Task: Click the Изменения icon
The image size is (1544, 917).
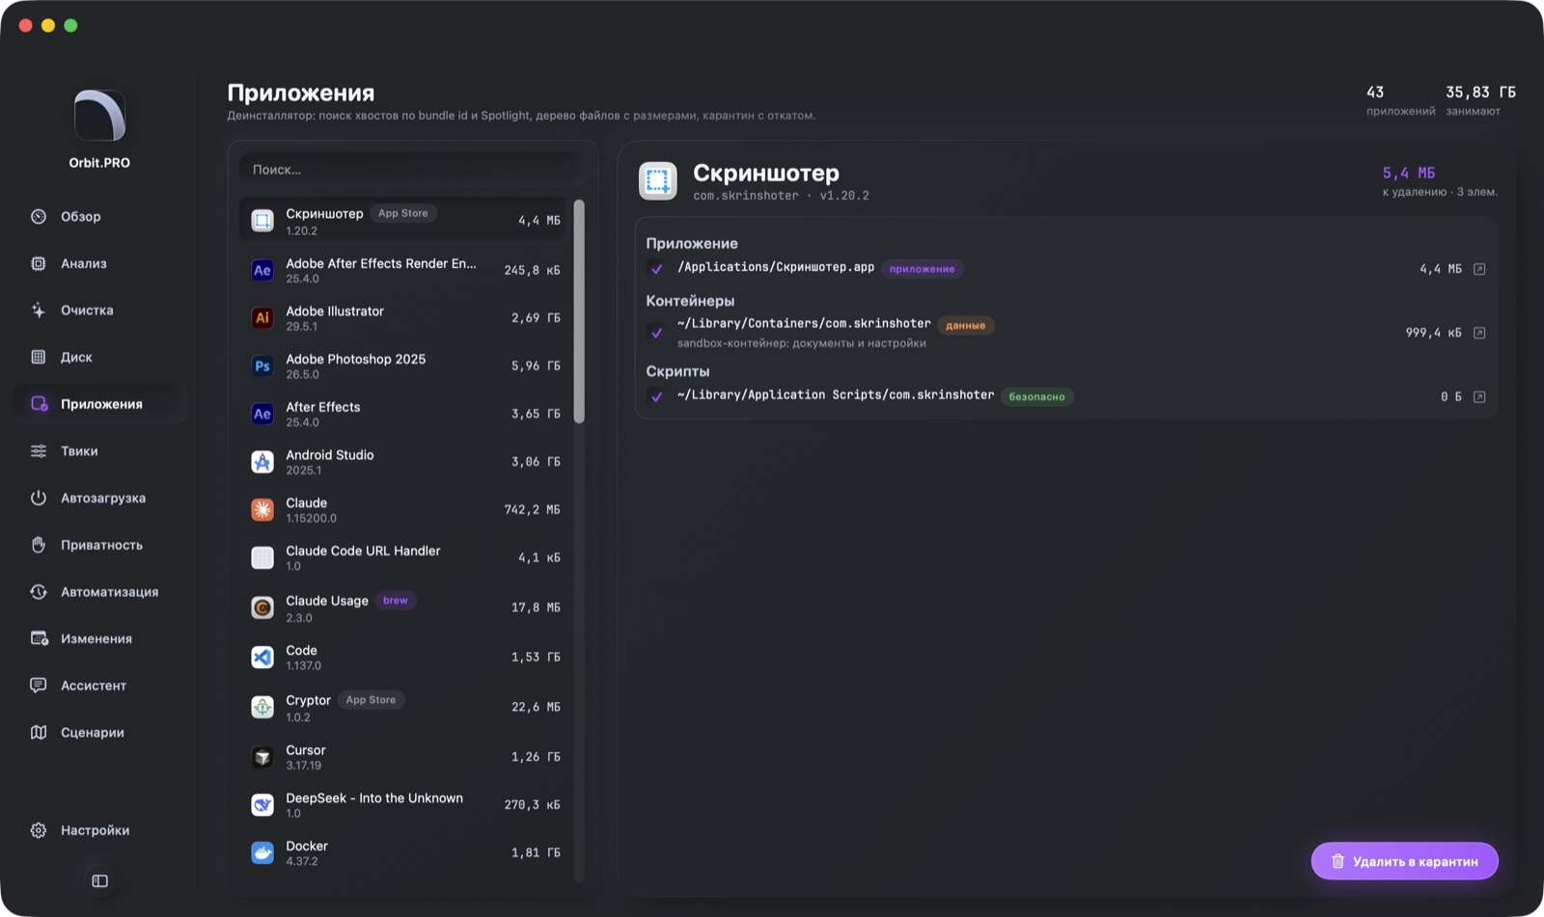Action: [x=39, y=638]
